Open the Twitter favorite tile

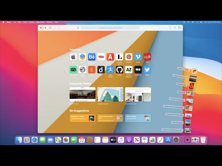(x=147, y=70)
